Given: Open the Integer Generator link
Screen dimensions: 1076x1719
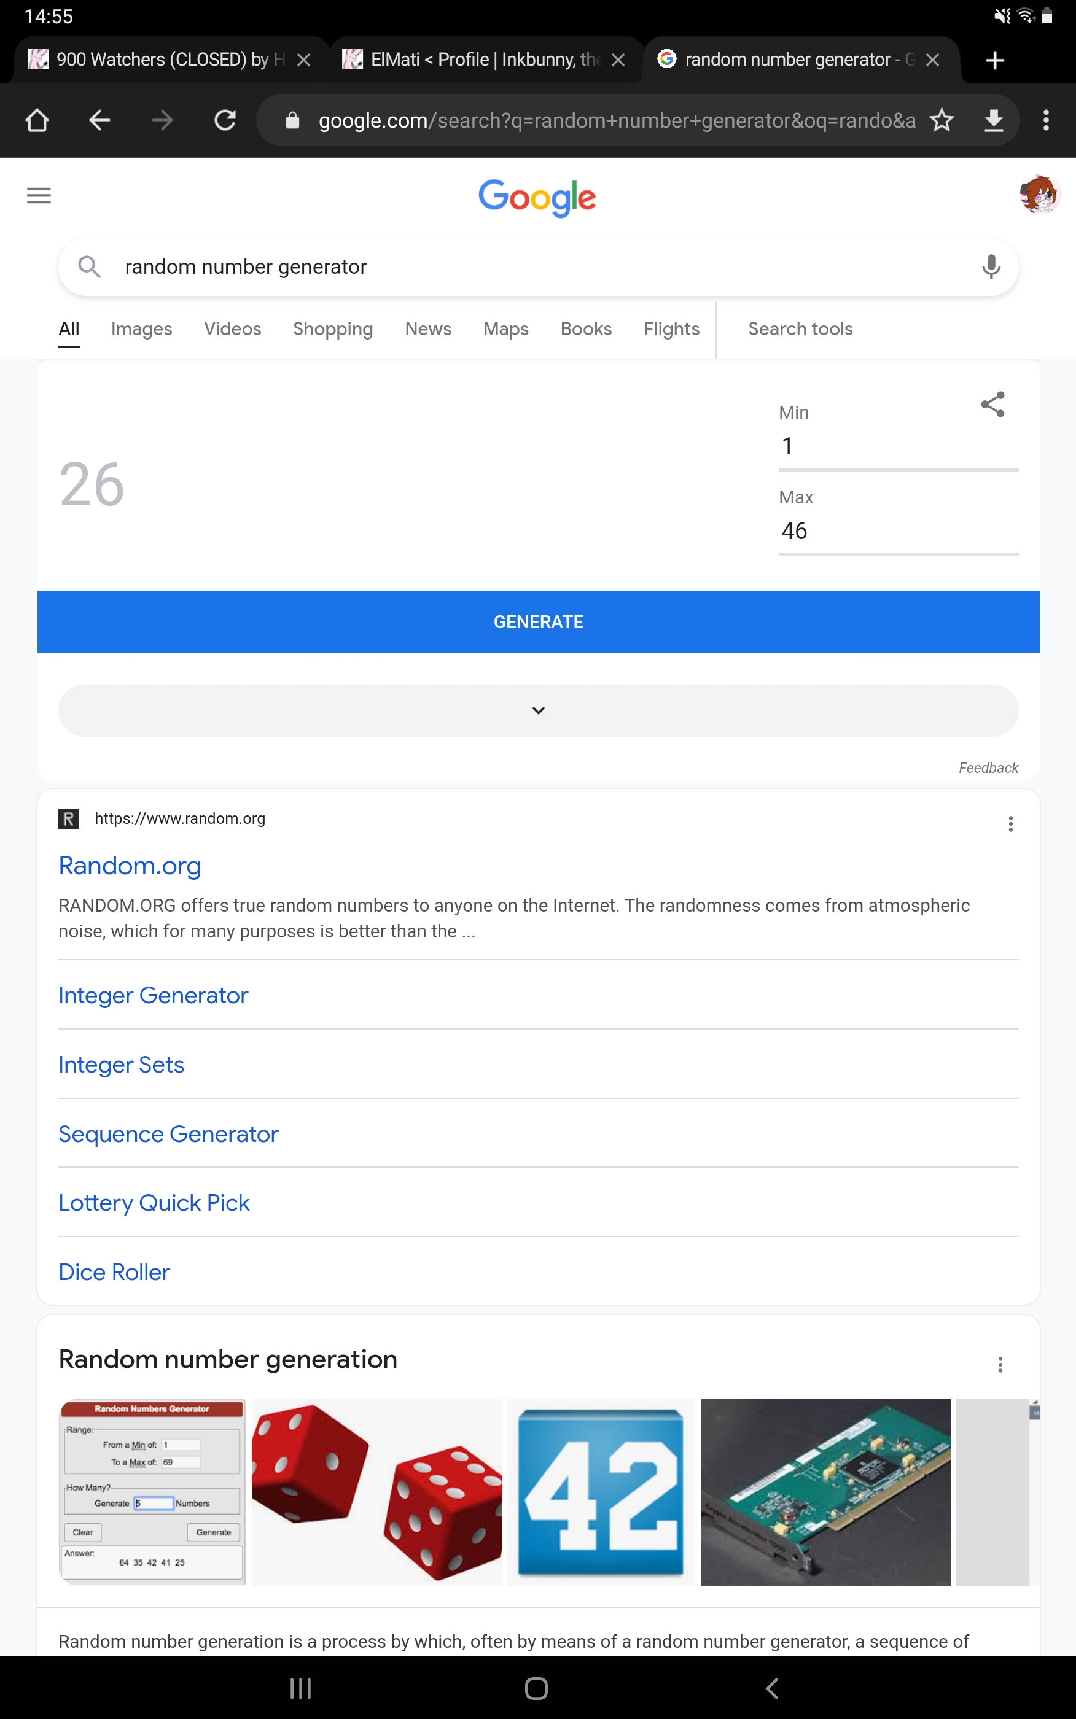Looking at the screenshot, I should coord(153,995).
